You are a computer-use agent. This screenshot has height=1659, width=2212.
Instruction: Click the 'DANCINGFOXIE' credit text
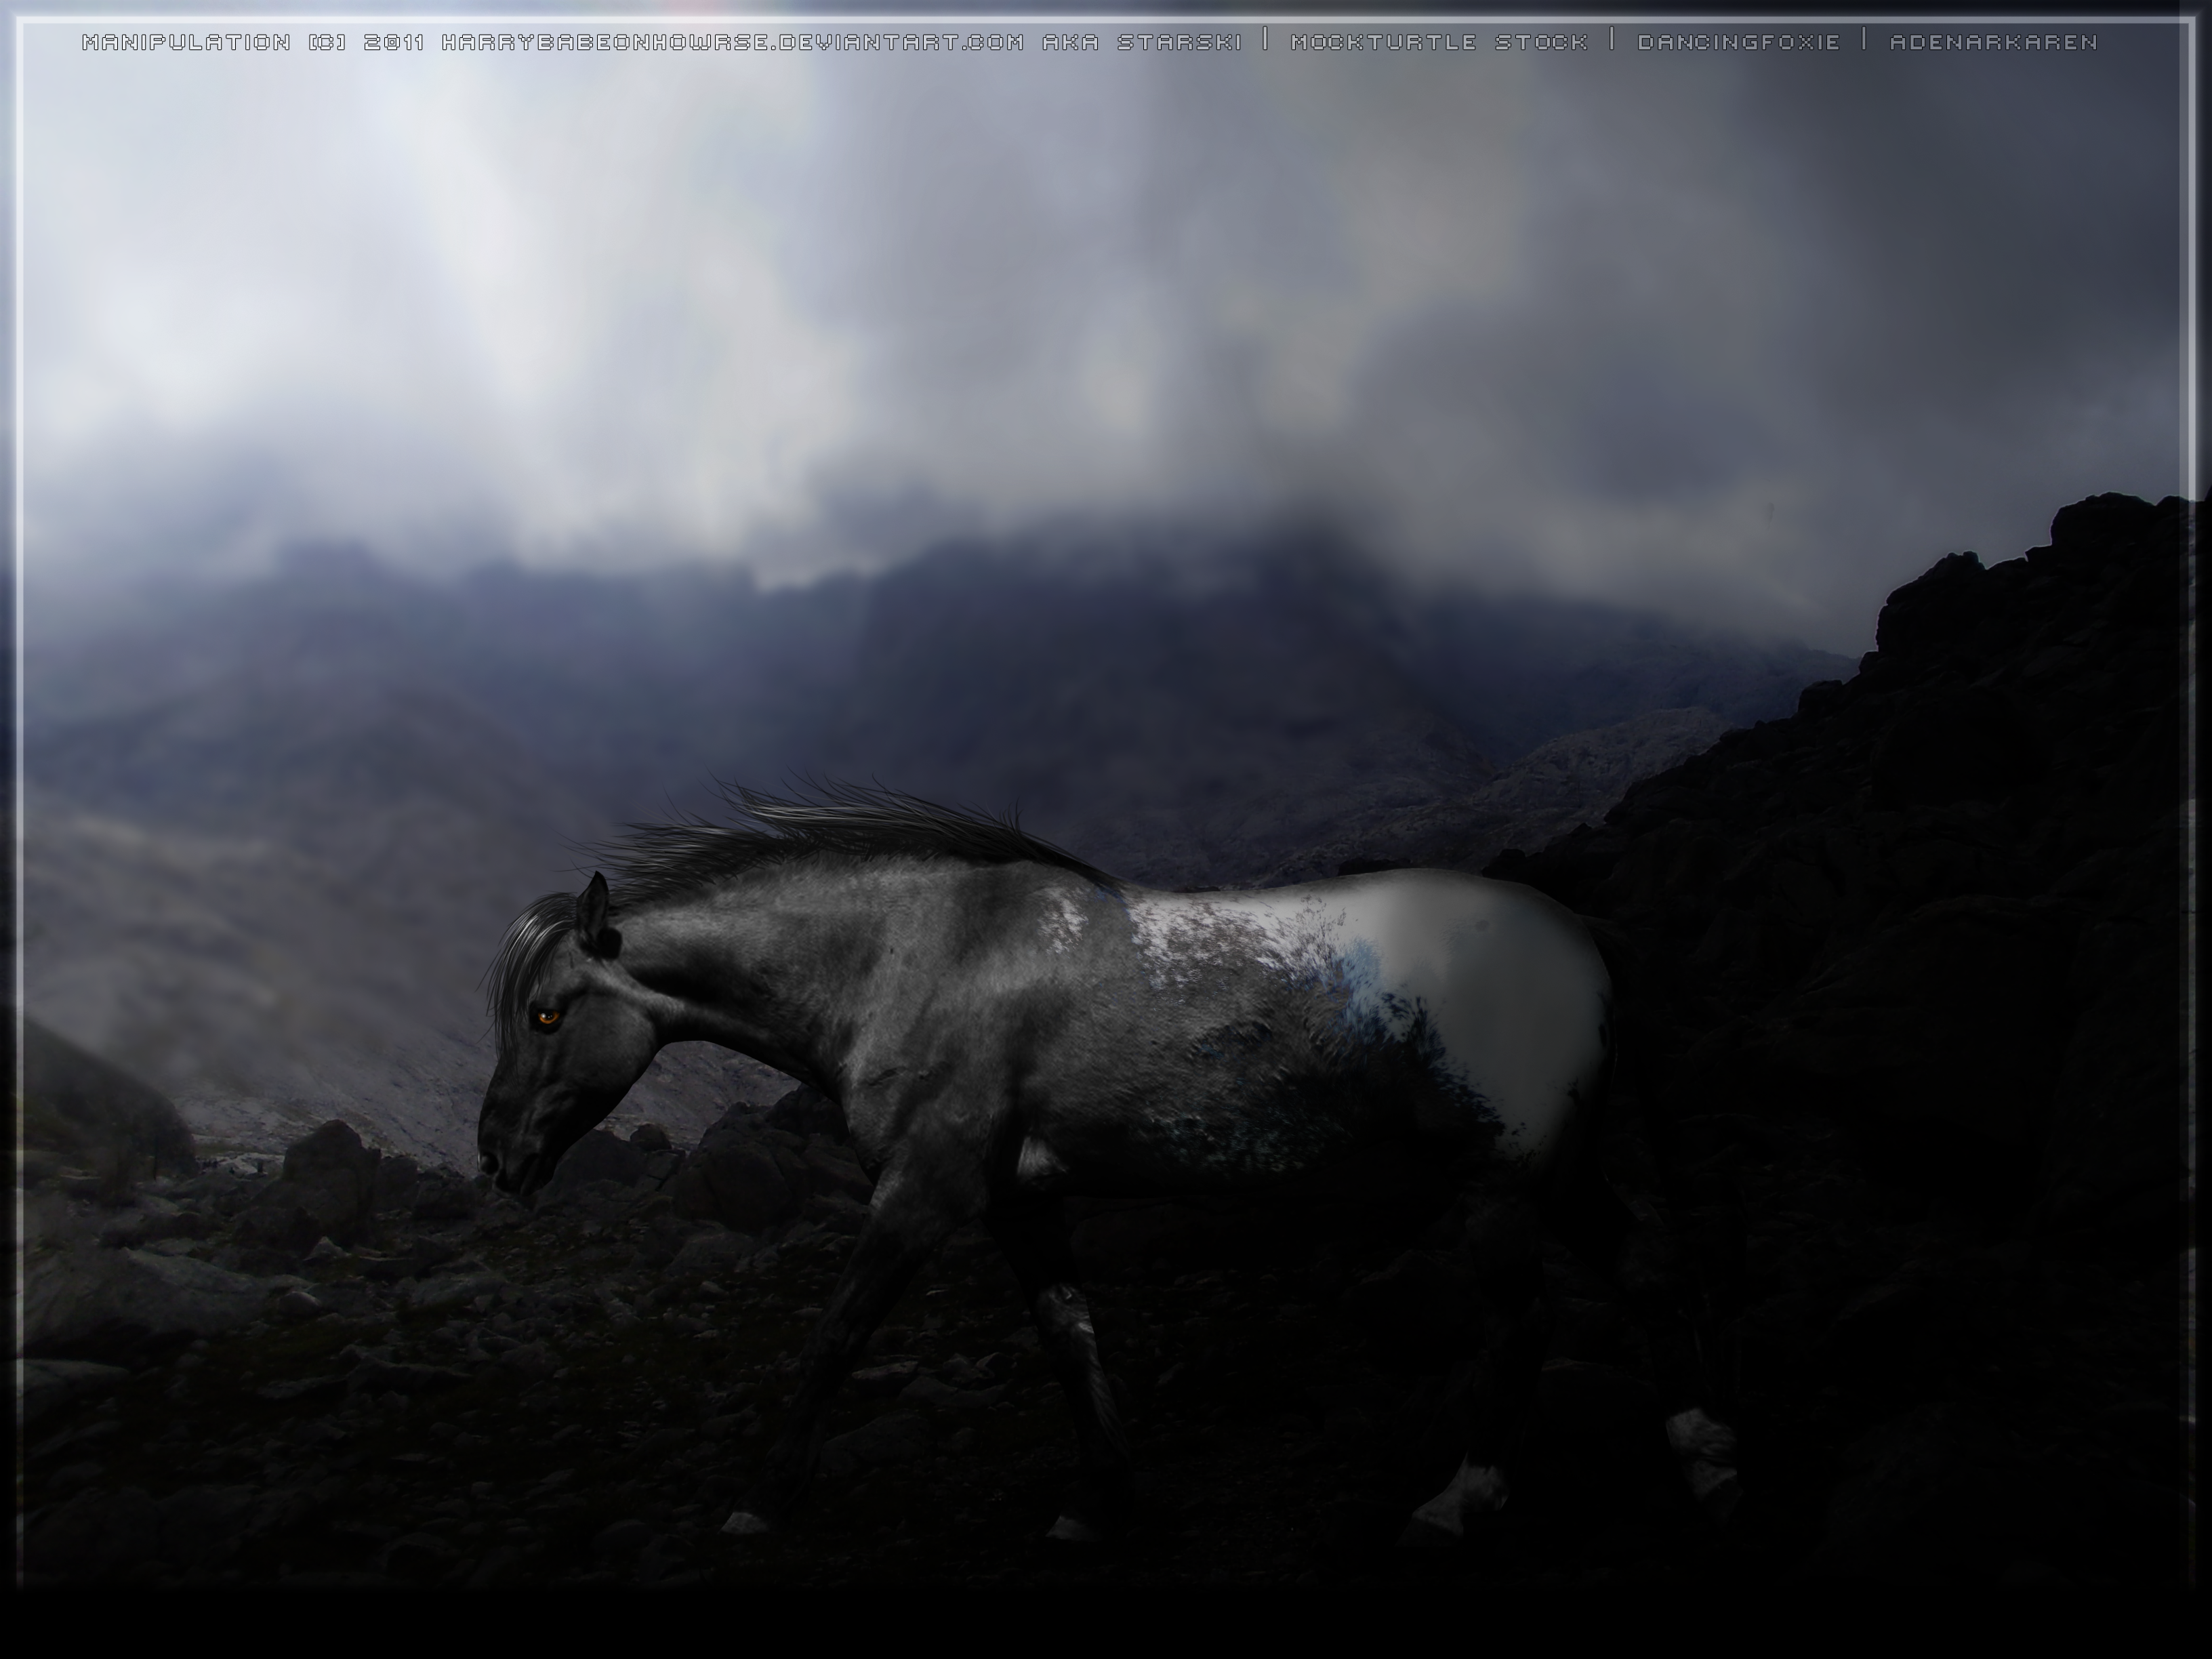(x=1739, y=42)
